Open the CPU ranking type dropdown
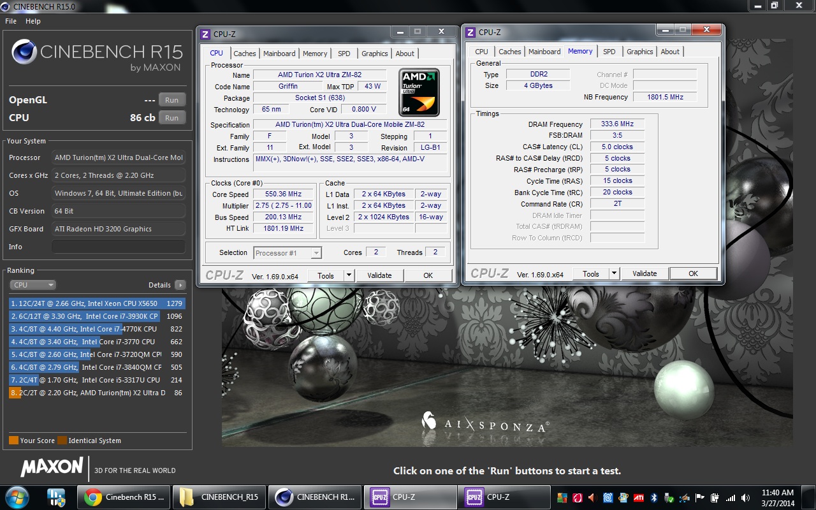816x510 pixels. click(x=33, y=285)
